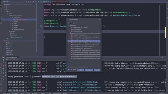Click the console horizontal scrollbar
The height and width of the screenshot is (94, 168).
pyautogui.click(x=18, y=92)
